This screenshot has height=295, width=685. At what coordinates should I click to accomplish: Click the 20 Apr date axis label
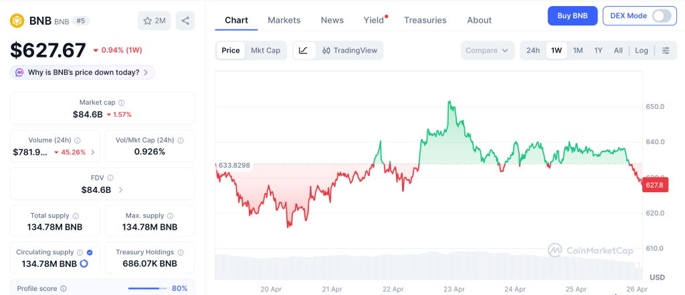(x=271, y=289)
